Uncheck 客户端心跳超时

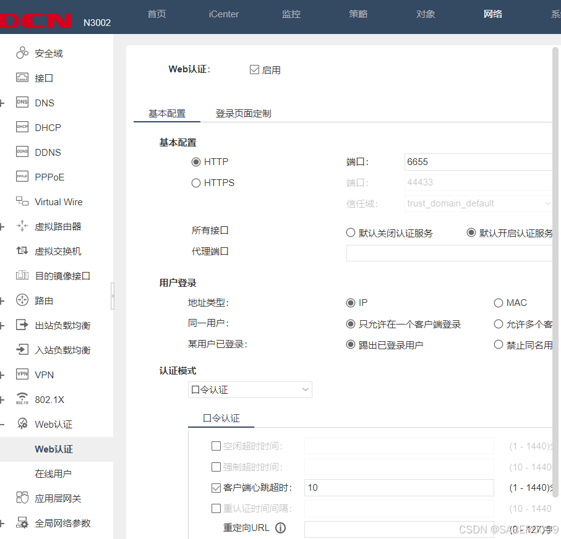click(x=215, y=487)
